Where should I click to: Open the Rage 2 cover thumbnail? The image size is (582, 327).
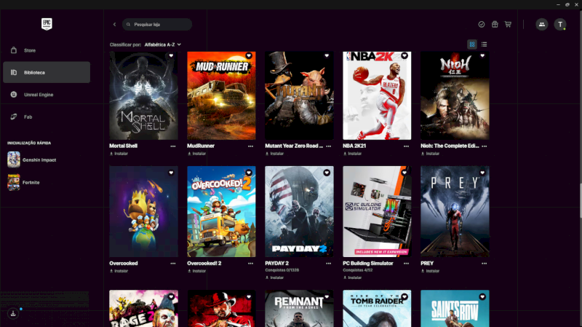pos(143,308)
